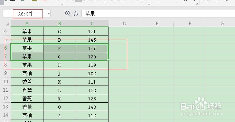The width and height of the screenshot is (235, 122).
Task: Select row 6 header
Action: pyautogui.click(x=5, y=48)
